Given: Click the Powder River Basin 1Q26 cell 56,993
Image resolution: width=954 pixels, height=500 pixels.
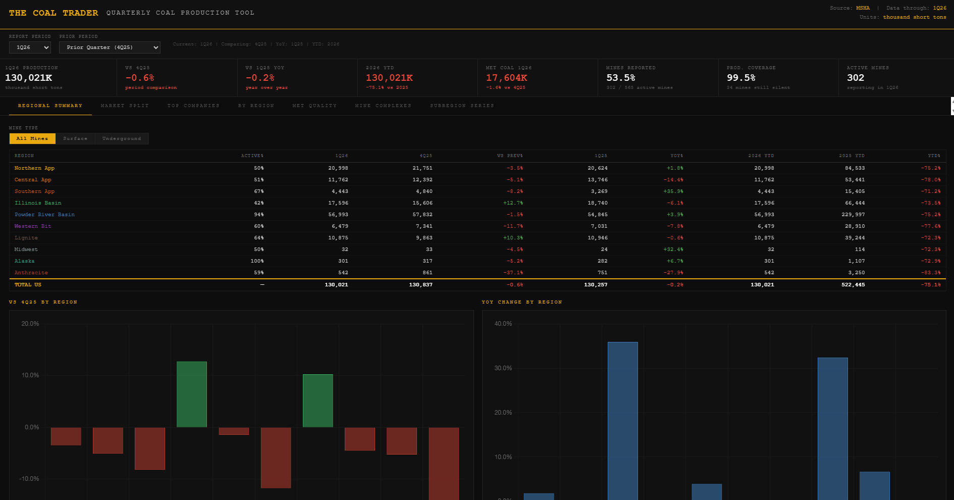Looking at the screenshot, I should coord(338,215).
